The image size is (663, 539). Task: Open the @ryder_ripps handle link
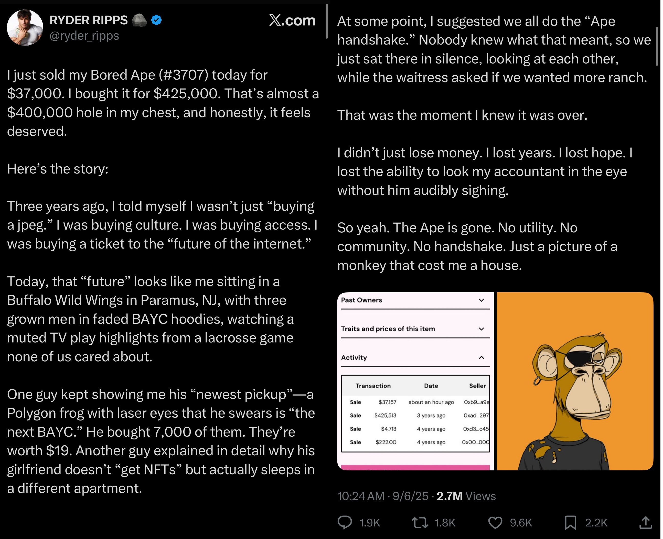(84, 36)
